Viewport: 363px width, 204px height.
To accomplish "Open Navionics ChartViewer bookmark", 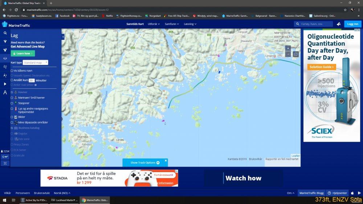I will (293, 16).
